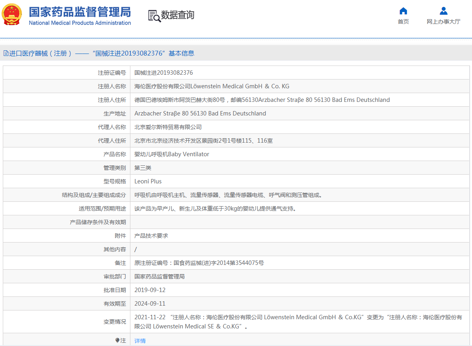Click the user icon for 网上办事大厅
Viewport: 472px width, 346px height.
[x=443, y=11]
